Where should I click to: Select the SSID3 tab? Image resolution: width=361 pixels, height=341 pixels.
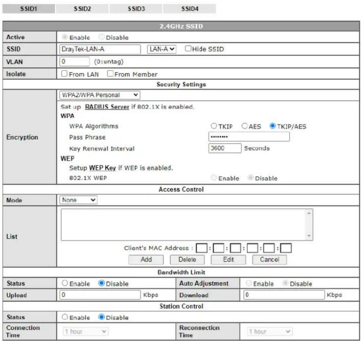click(136, 9)
